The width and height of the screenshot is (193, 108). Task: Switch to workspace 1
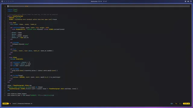5,1
